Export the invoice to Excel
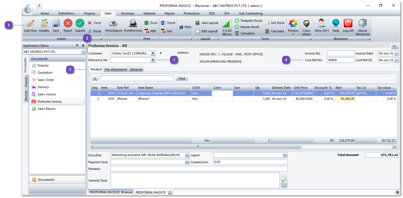This screenshot has width=403, height=198. point(150,23)
